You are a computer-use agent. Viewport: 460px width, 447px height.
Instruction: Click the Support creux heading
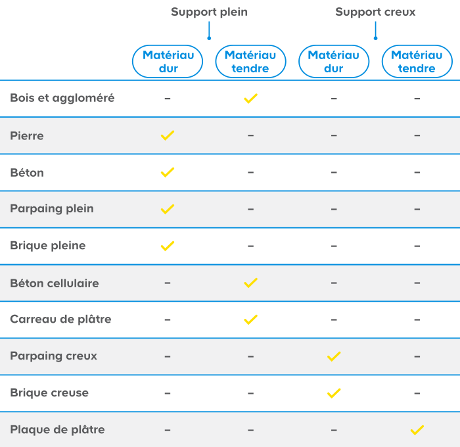[x=375, y=12]
